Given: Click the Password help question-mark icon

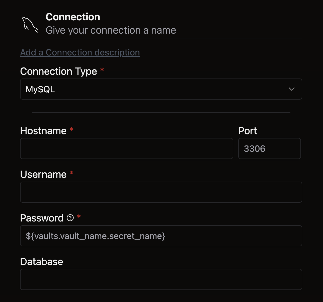Looking at the screenshot, I should (70, 218).
